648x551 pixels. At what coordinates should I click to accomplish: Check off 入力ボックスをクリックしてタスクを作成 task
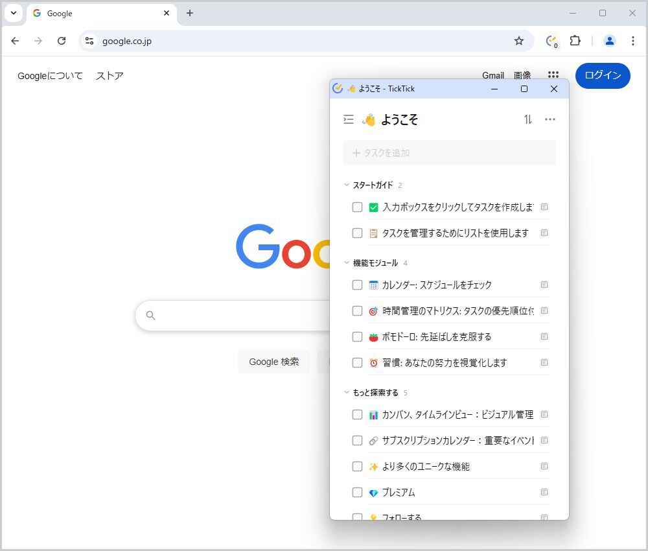358,207
